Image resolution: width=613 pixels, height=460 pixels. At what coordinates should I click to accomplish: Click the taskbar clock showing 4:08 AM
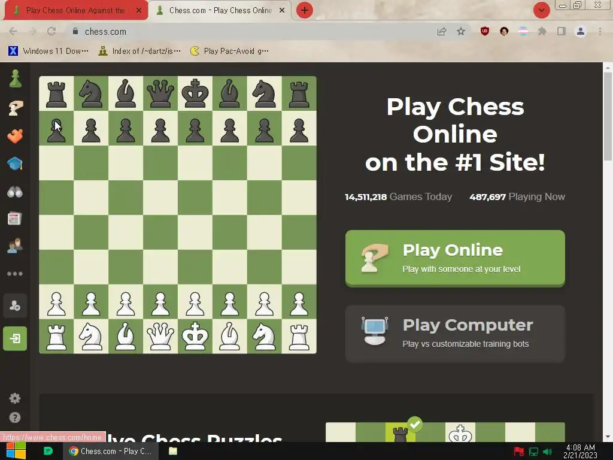[580, 451]
